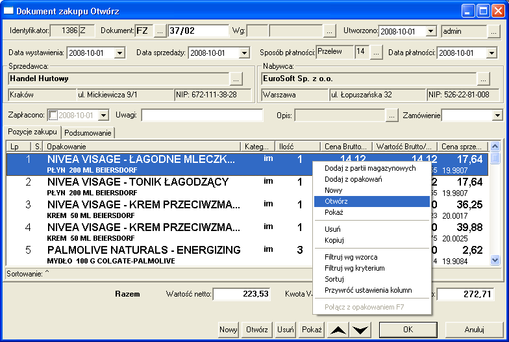This screenshot has height=342, width=509.
Task: Click the Opis text field
Action: tap(340, 116)
